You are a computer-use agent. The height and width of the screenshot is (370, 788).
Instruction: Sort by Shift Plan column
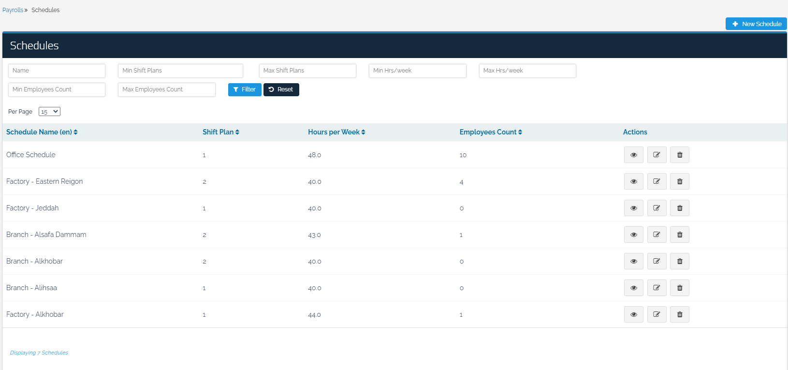pos(220,132)
